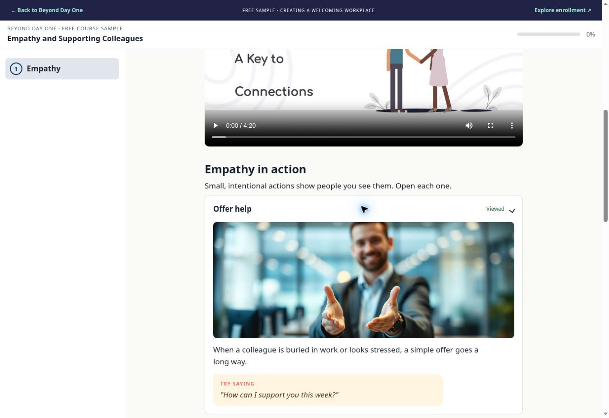Play the video with the play icon
The height and width of the screenshot is (418, 609).
(x=215, y=125)
